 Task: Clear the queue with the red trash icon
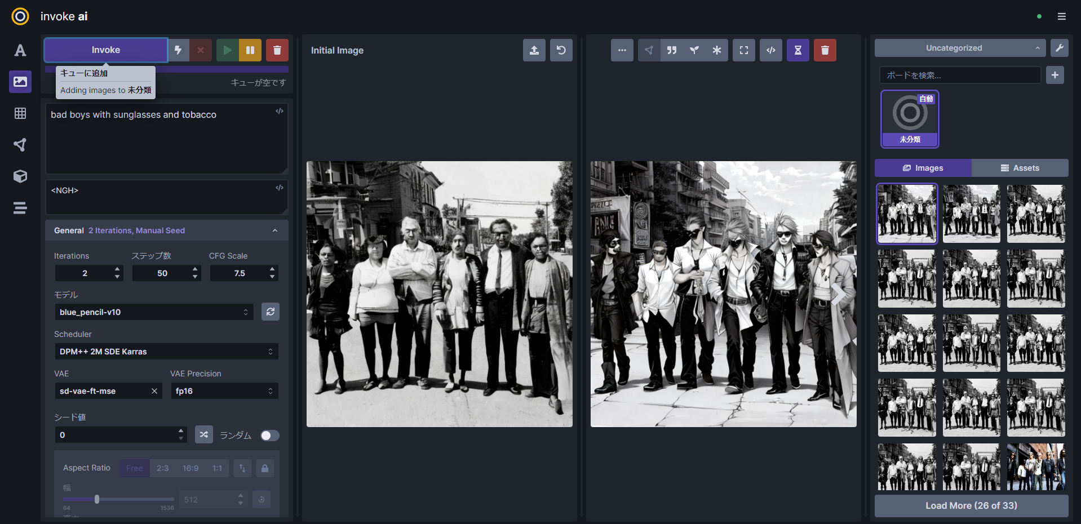pyautogui.click(x=277, y=50)
